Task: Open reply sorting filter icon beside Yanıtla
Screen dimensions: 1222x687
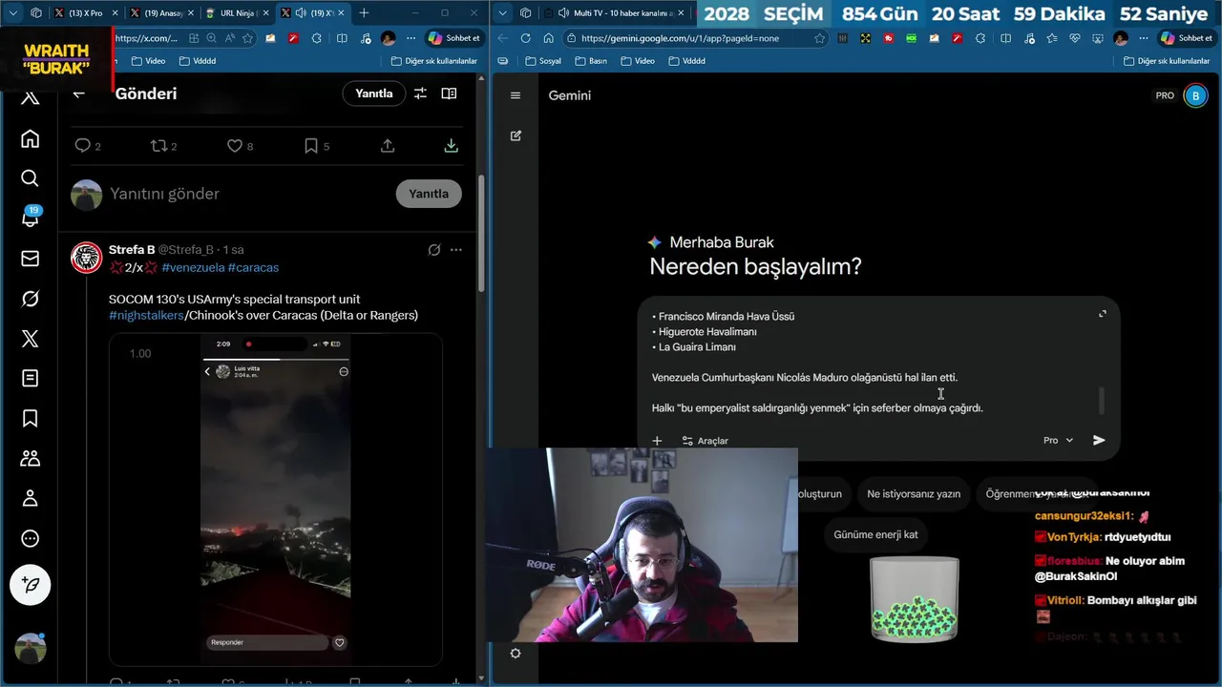Action: coord(420,94)
